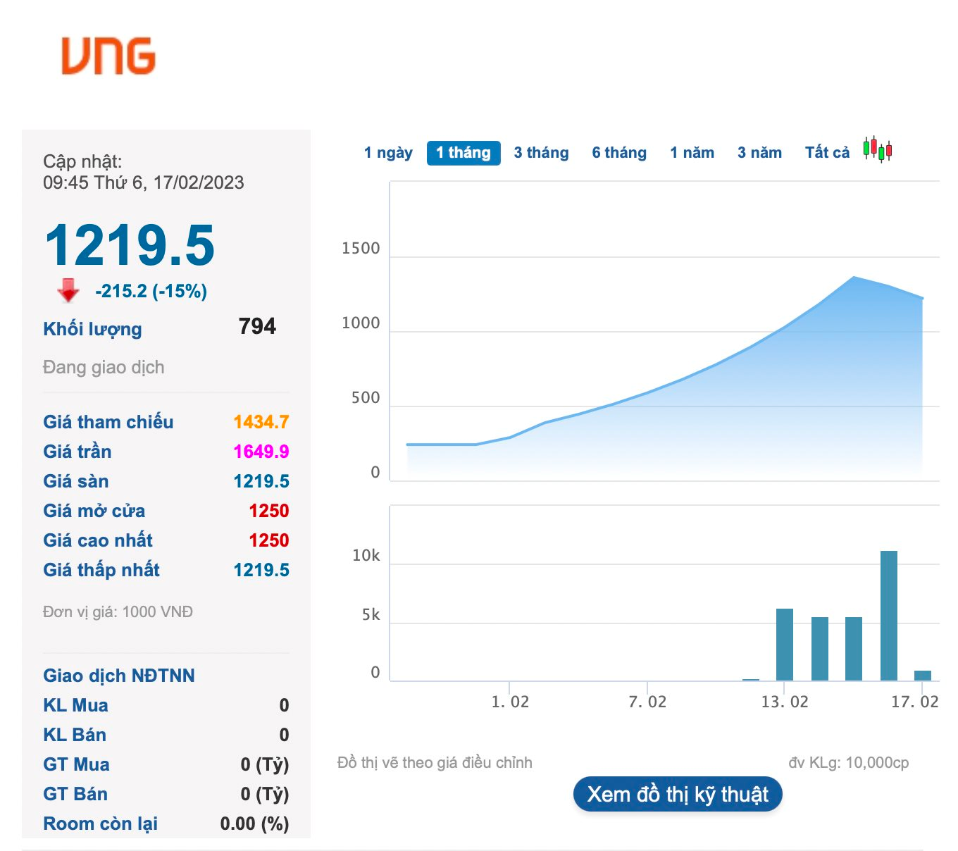Click the Khối lượng label
Screen dimensions: 958x851
(x=92, y=329)
